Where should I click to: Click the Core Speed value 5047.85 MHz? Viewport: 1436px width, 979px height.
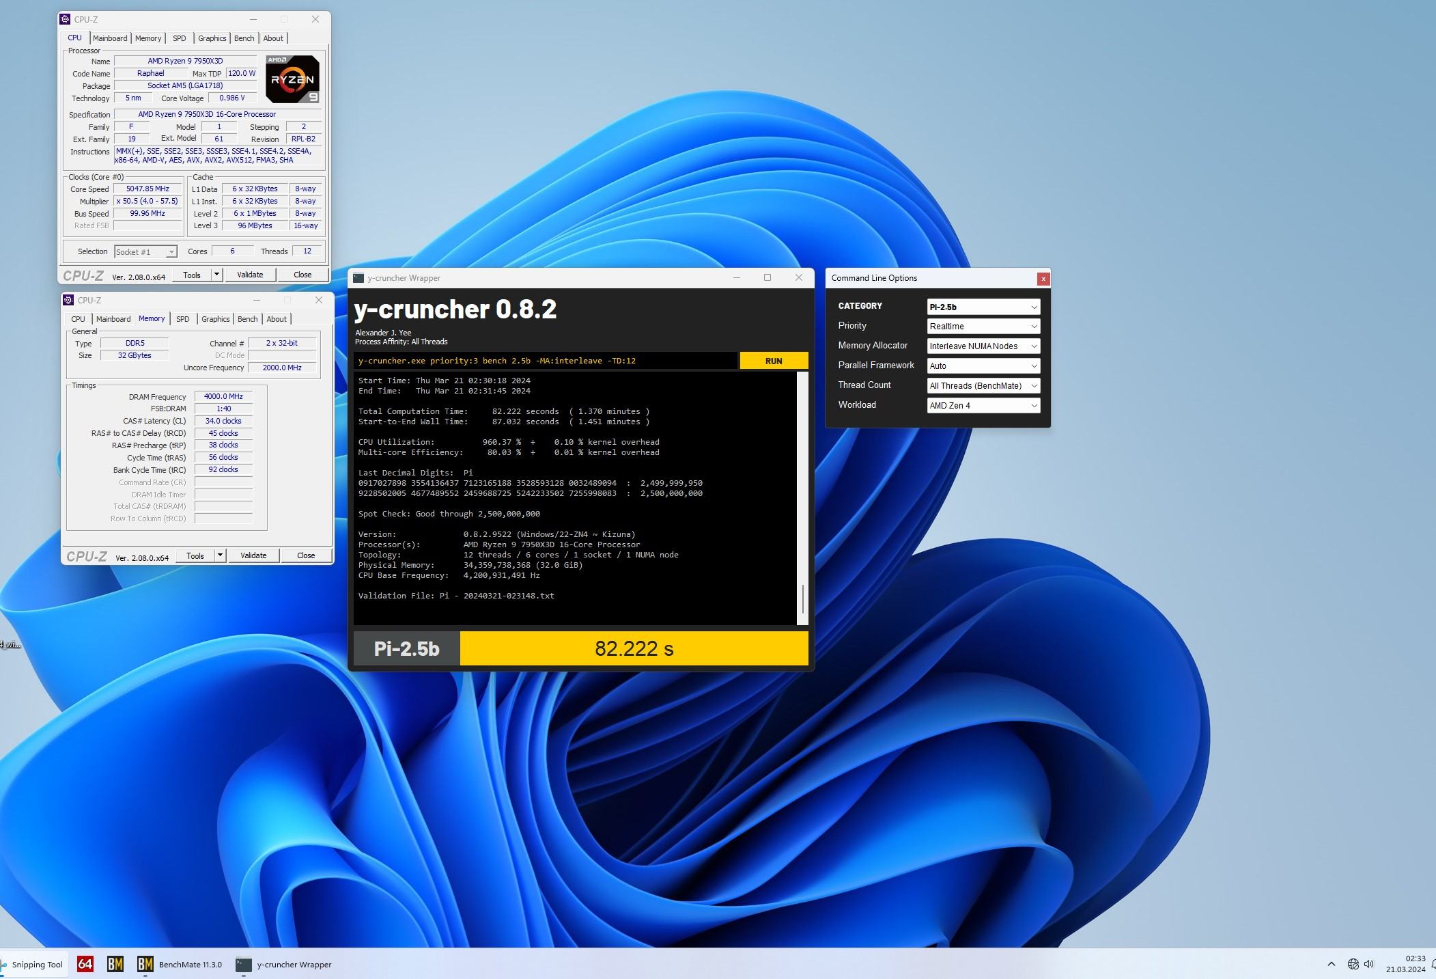click(x=147, y=189)
